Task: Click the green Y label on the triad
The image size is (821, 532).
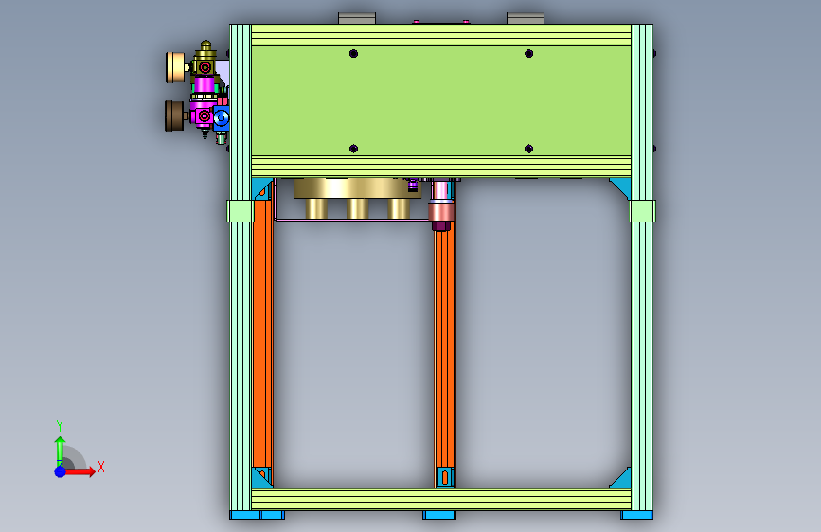Action: 60,426
